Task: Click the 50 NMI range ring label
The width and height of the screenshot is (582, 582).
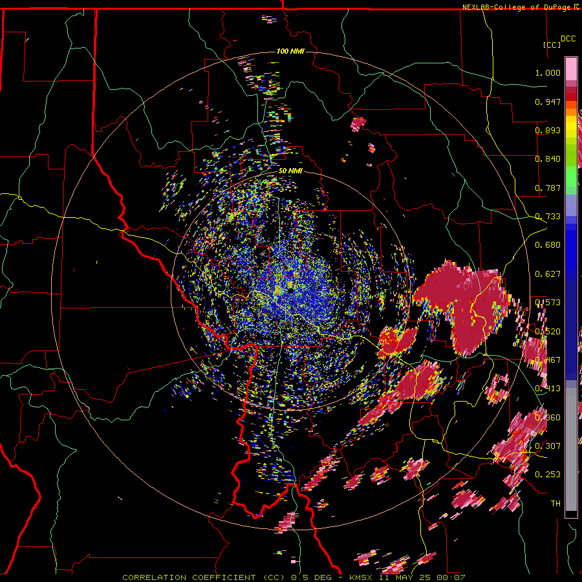Action: (290, 171)
